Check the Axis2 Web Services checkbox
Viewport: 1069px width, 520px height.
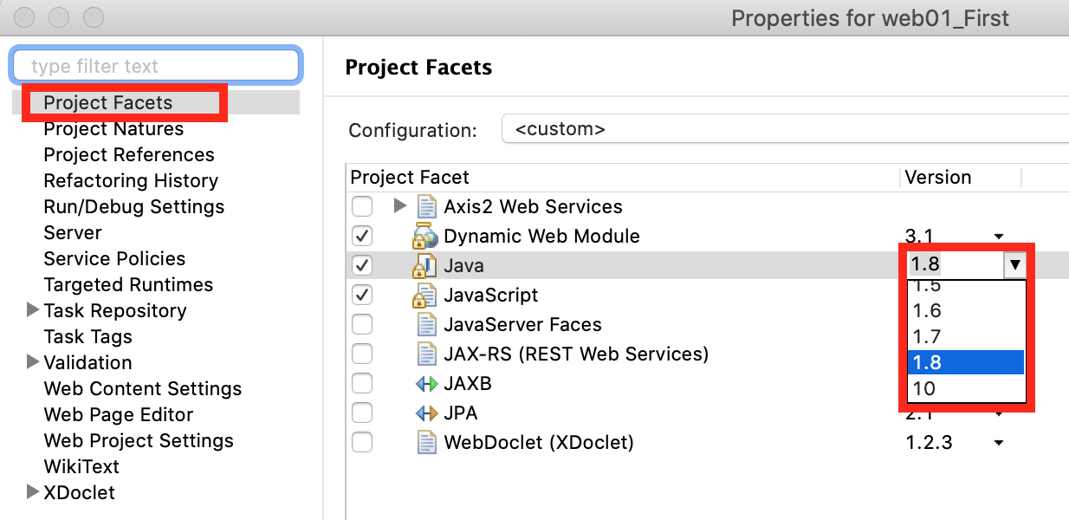pos(362,207)
